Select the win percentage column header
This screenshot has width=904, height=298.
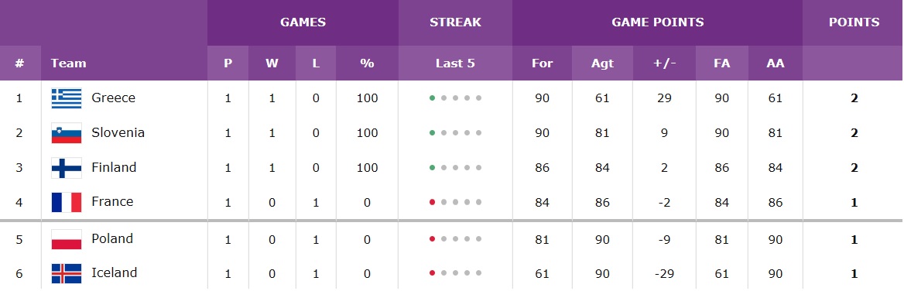(x=367, y=63)
